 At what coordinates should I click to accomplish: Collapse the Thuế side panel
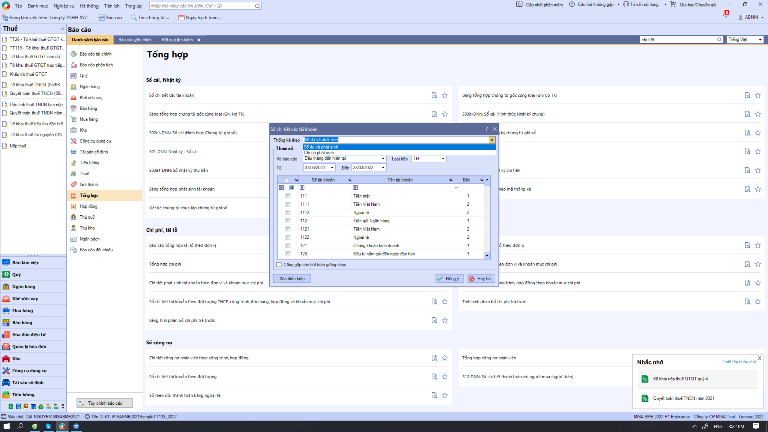(62, 29)
